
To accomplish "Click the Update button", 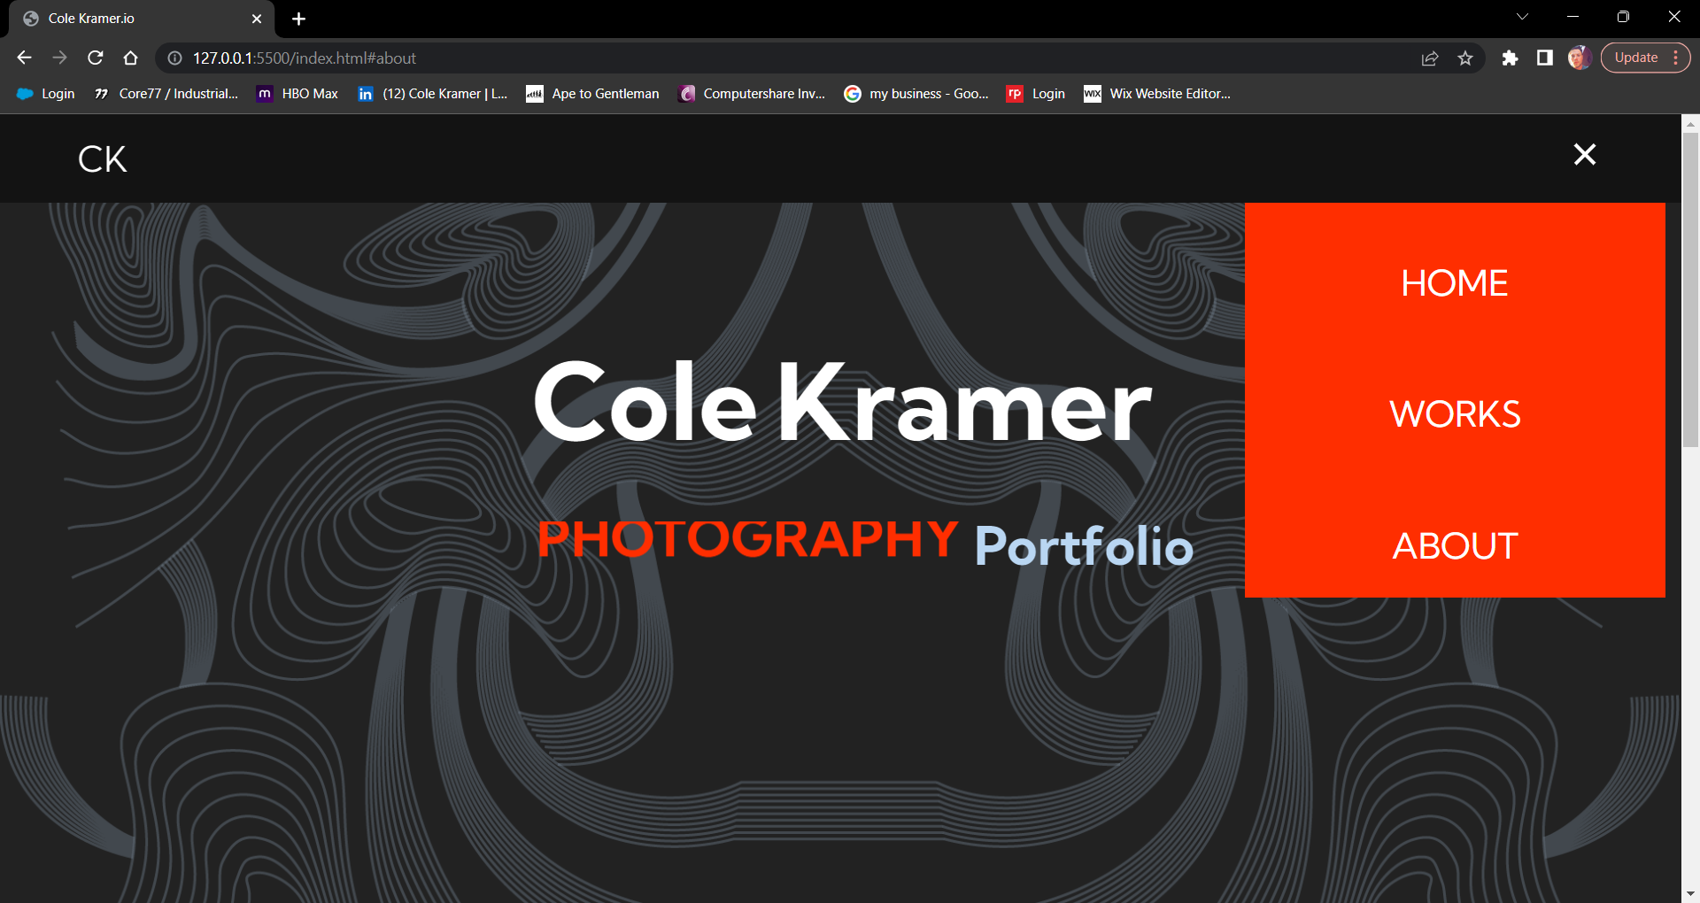I will pos(1636,58).
